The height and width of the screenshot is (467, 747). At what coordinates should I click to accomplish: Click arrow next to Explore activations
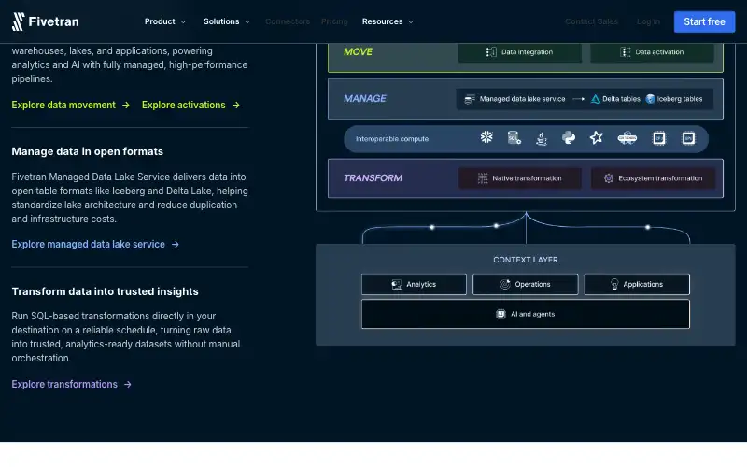[x=236, y=105]
